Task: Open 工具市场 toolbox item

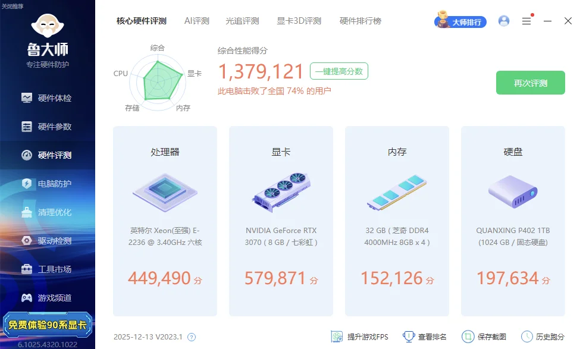Action: [48, 269]
